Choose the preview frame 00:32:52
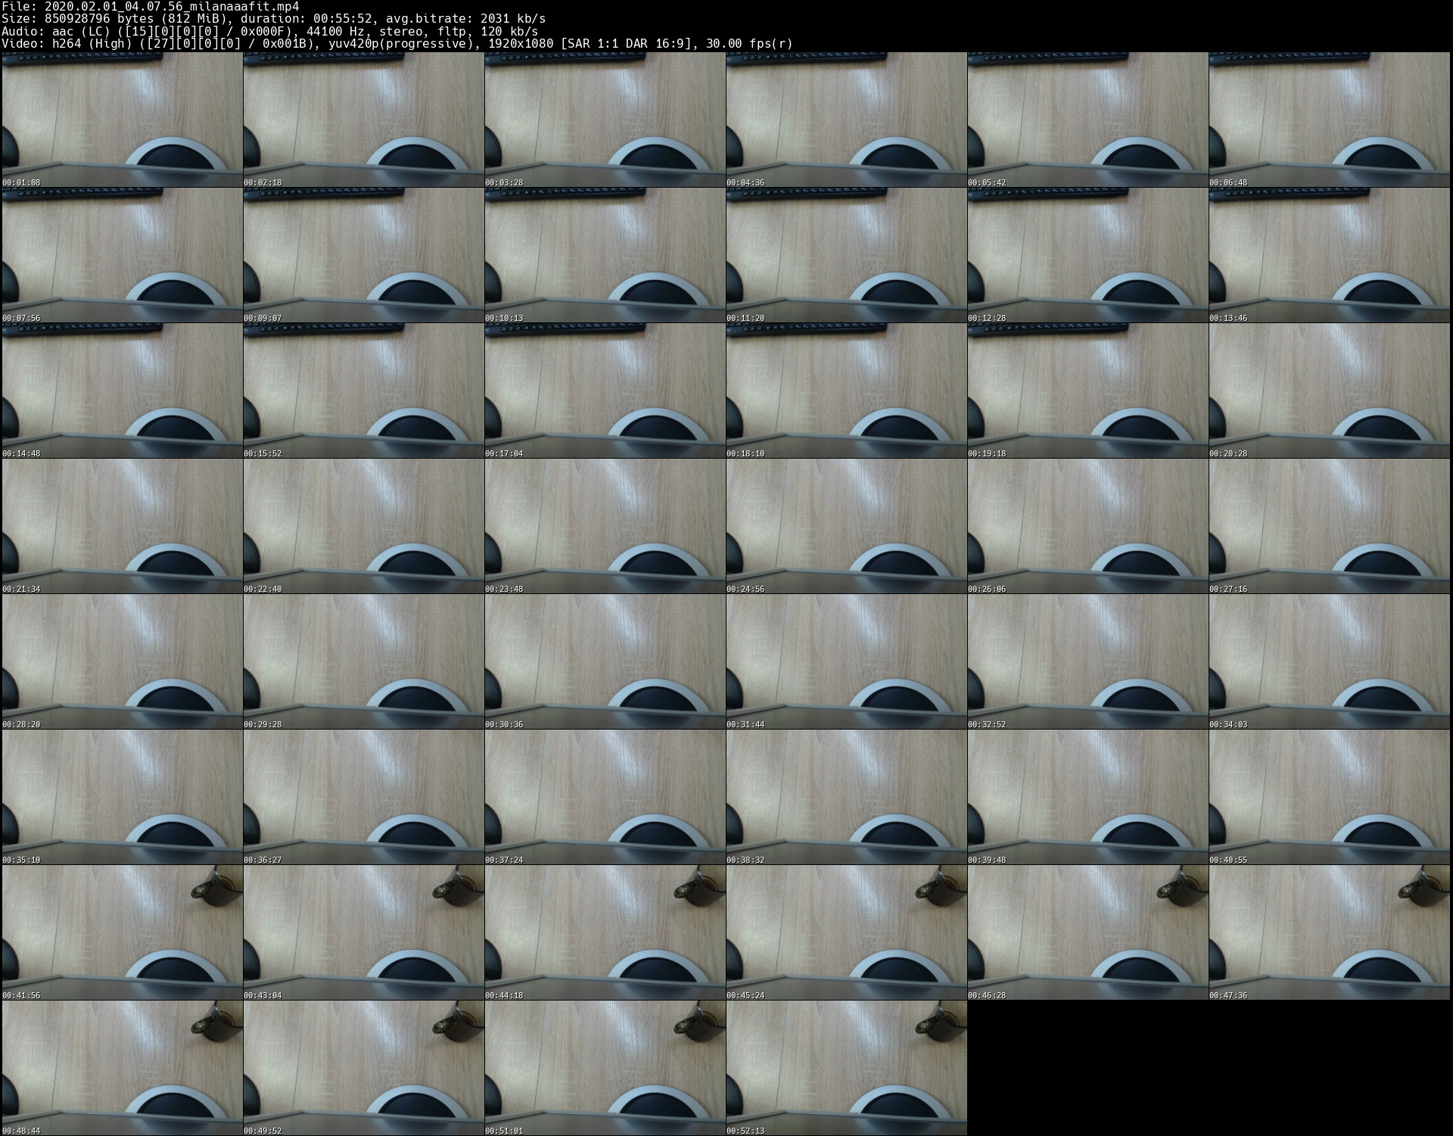Image resolution: width=1453 pixels, height=1136 pixels. point(1087,661)
